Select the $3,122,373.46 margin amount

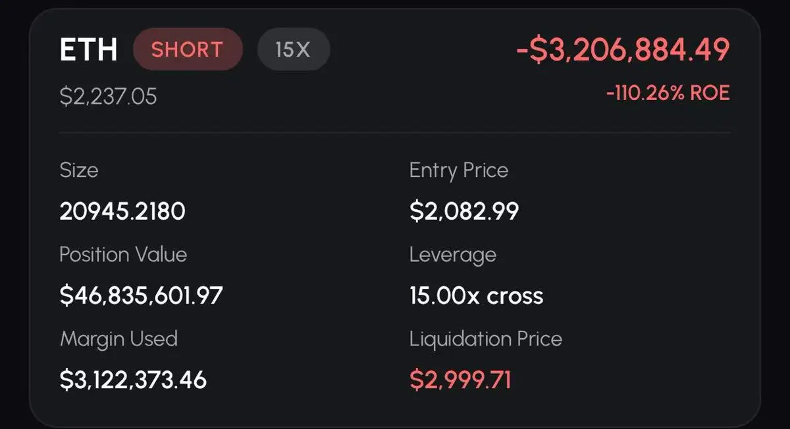coord(133,380)
